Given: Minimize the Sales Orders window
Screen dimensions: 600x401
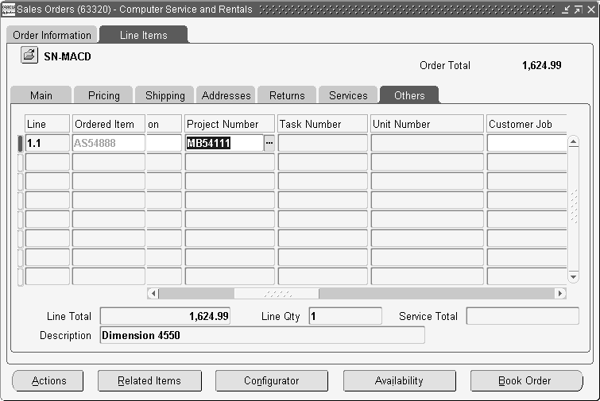Looking at the screenshot, I should tap(566, 10).
